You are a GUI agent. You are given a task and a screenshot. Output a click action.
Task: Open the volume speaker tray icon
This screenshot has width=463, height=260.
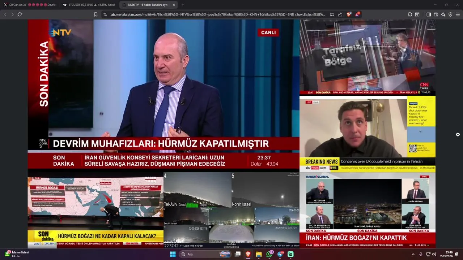pos(434,254)
